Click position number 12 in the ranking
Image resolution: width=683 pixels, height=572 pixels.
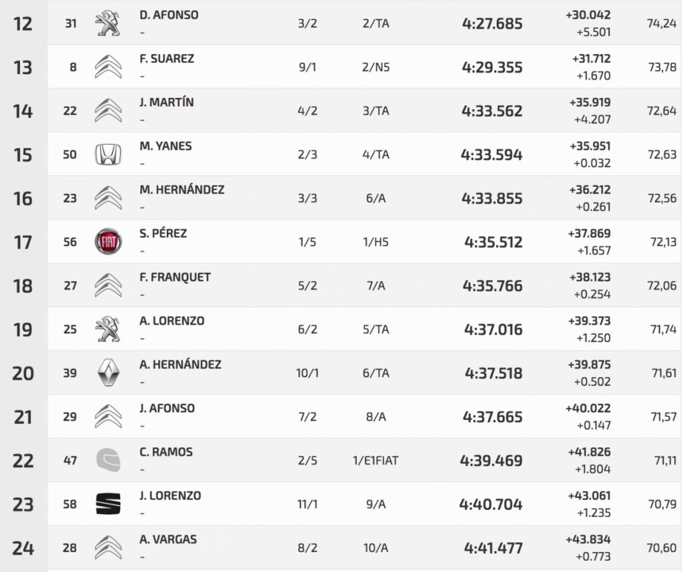(x=23, y=24)
